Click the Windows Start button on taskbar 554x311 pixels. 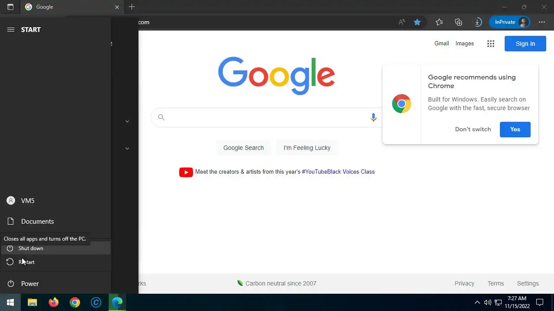[x=10, y=302]
